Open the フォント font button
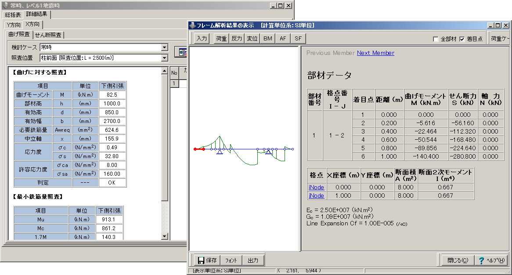This screenshot has width=512, height=275. click(231, 261)
